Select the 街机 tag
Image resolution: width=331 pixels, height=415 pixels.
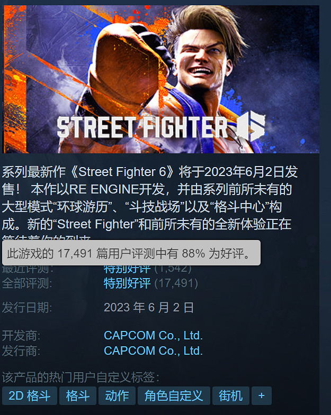point(231,395)
